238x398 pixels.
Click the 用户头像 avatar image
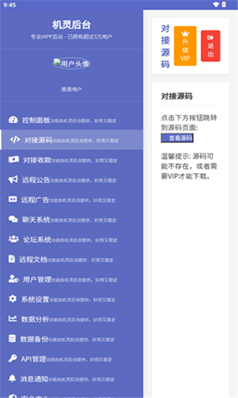tap(71, 64)
